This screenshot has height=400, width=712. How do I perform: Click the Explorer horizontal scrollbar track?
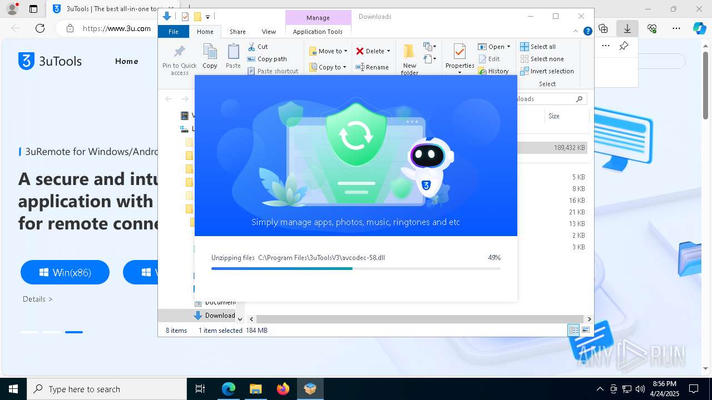click(420, 319)
